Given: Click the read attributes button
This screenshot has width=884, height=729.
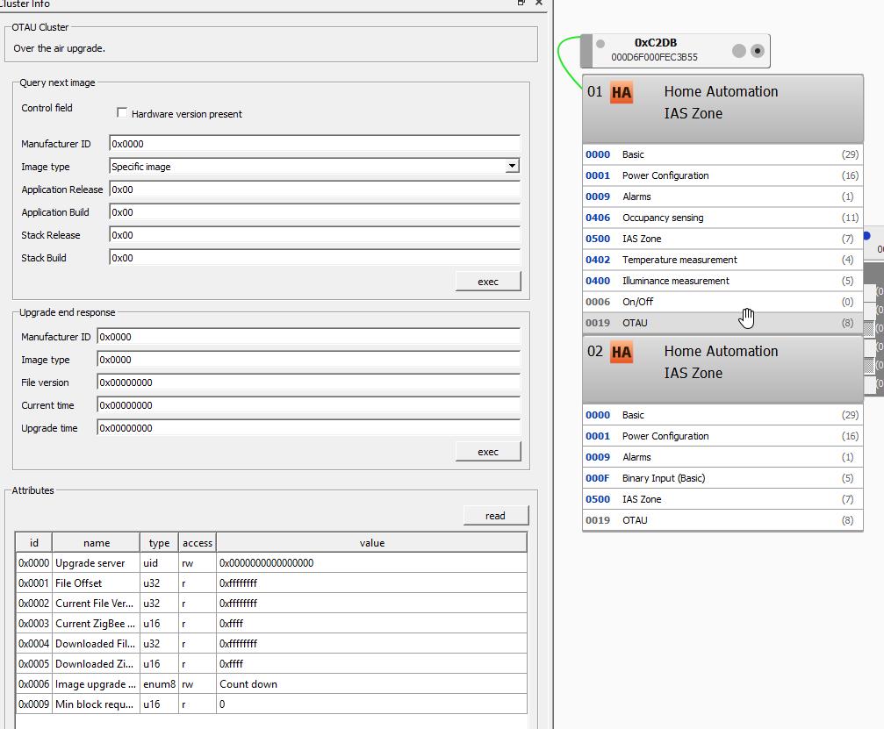Looking at the screenshot, I should (x=496, y=516).
